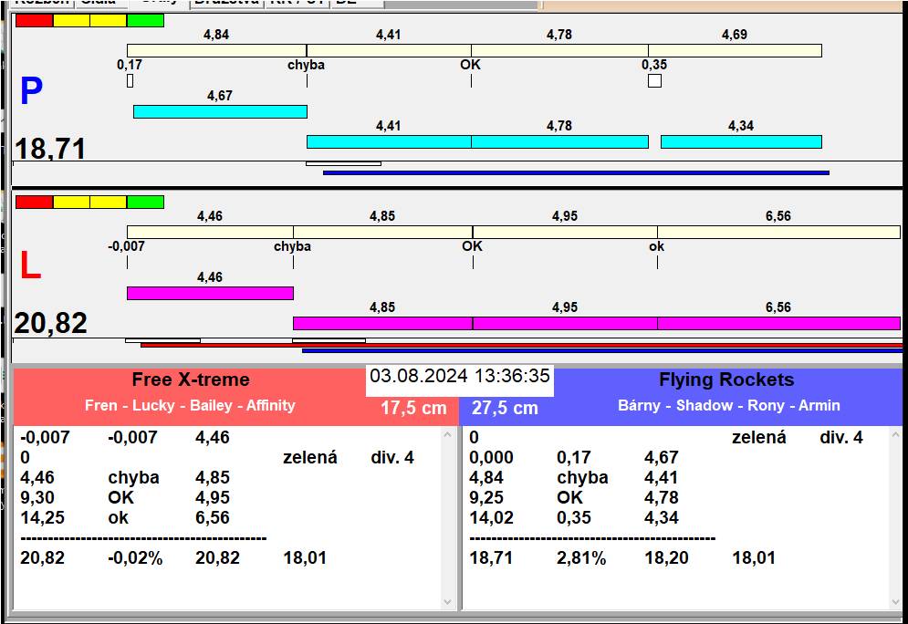Click the red start light in lane L
This screenshot has width=908, height=624.
[34, 202]
